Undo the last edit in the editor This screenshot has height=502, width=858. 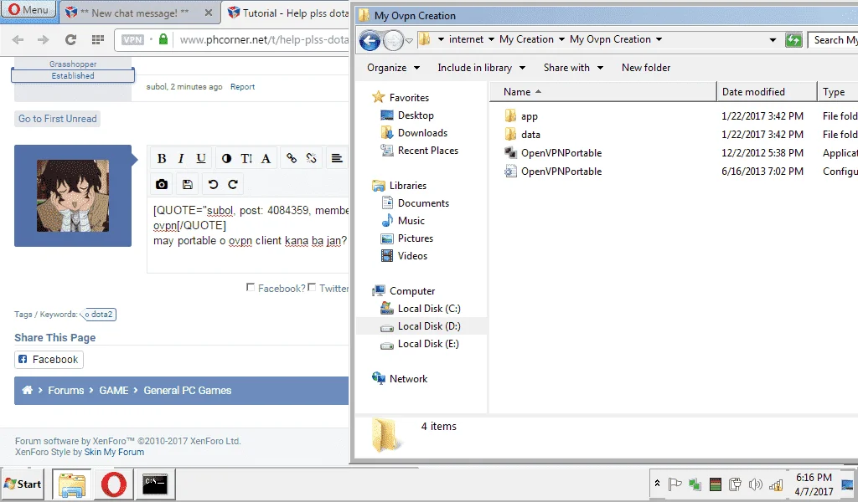[213, 184]
